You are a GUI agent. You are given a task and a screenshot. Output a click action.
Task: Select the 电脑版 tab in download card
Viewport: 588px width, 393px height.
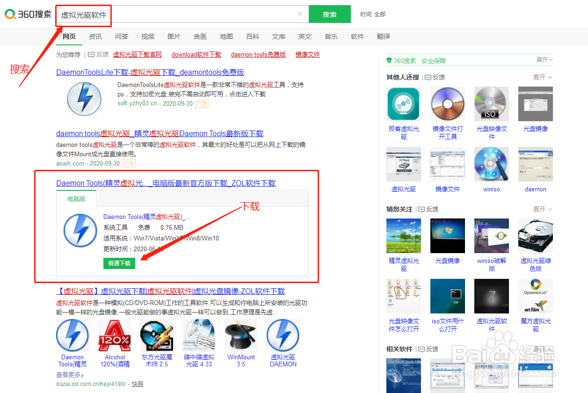[x=77, y=199]
